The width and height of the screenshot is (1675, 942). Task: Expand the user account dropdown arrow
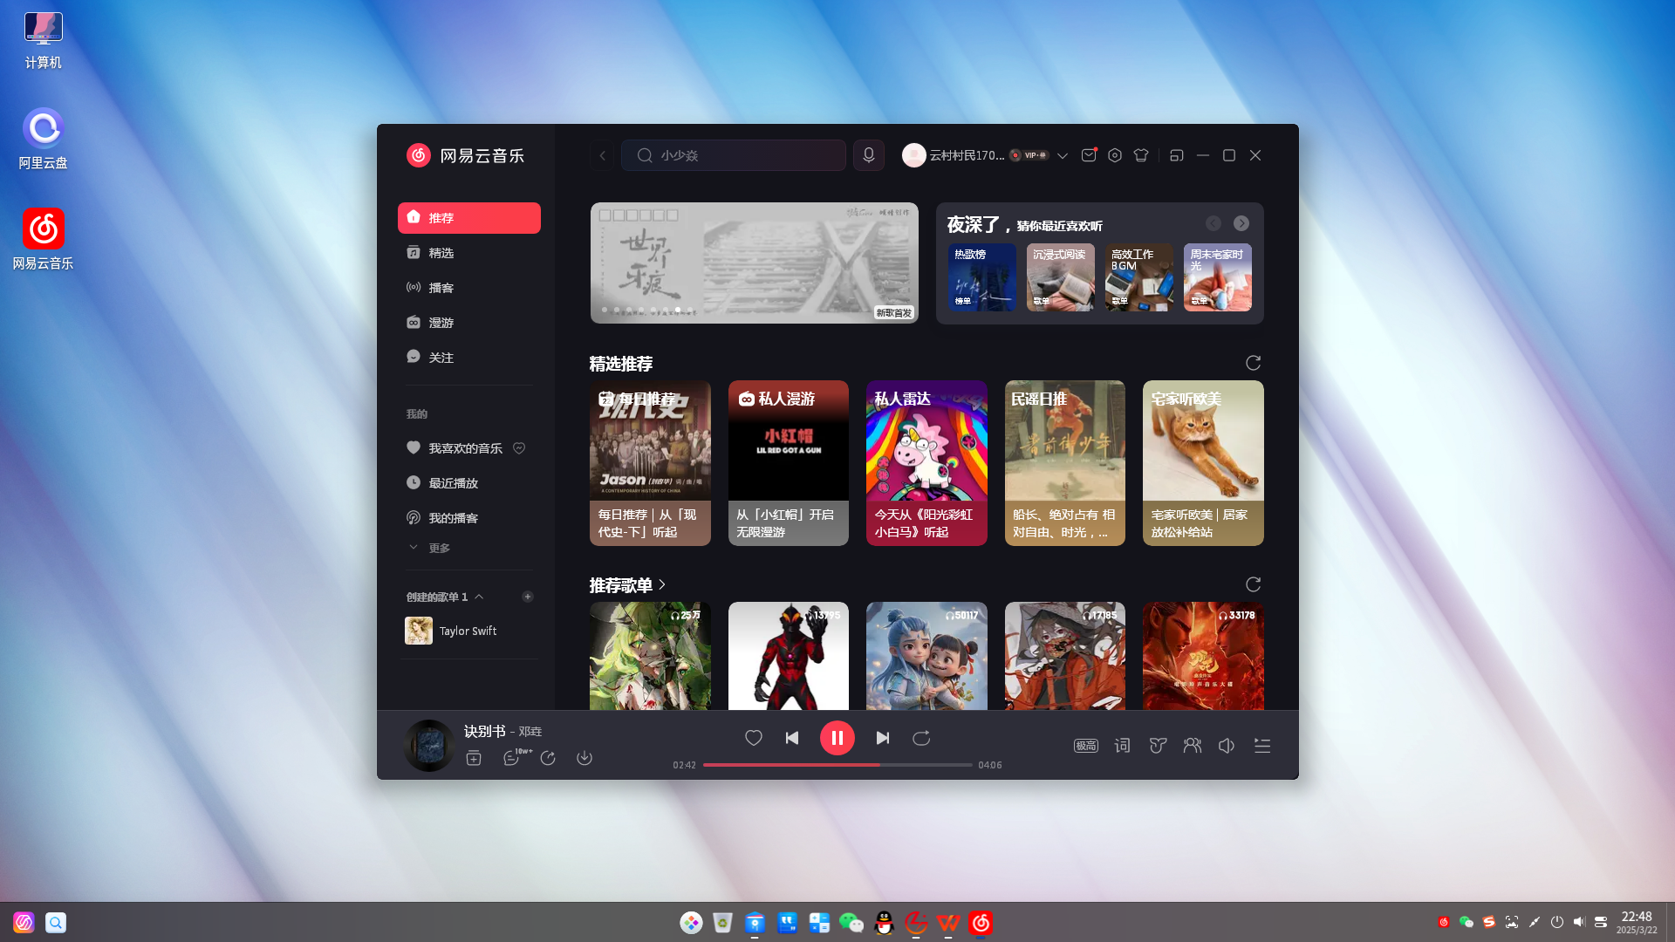click(x=1063, y=155)
